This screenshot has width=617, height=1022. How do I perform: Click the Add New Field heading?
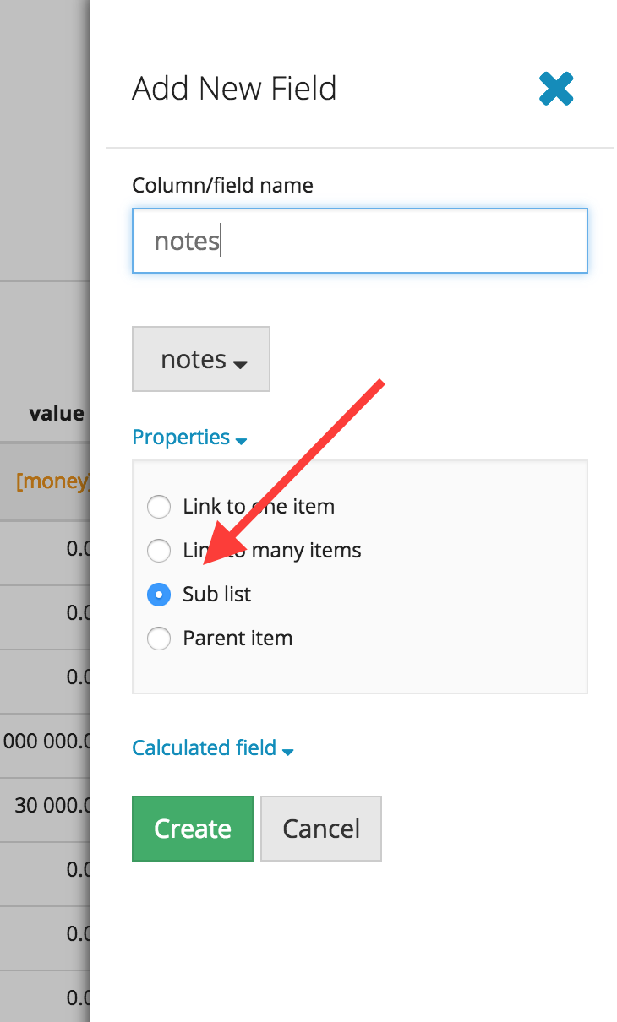(234, 89)
